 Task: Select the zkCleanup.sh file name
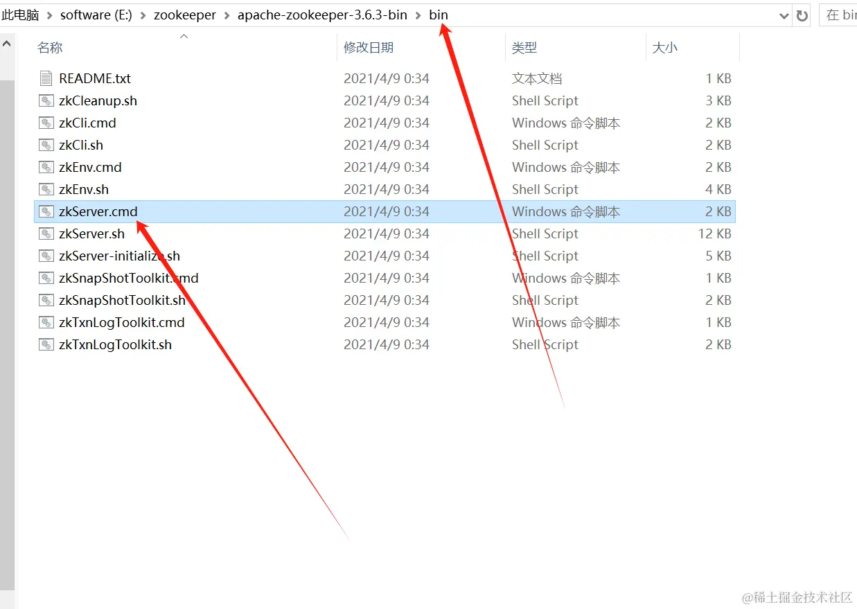coord(98,100)
